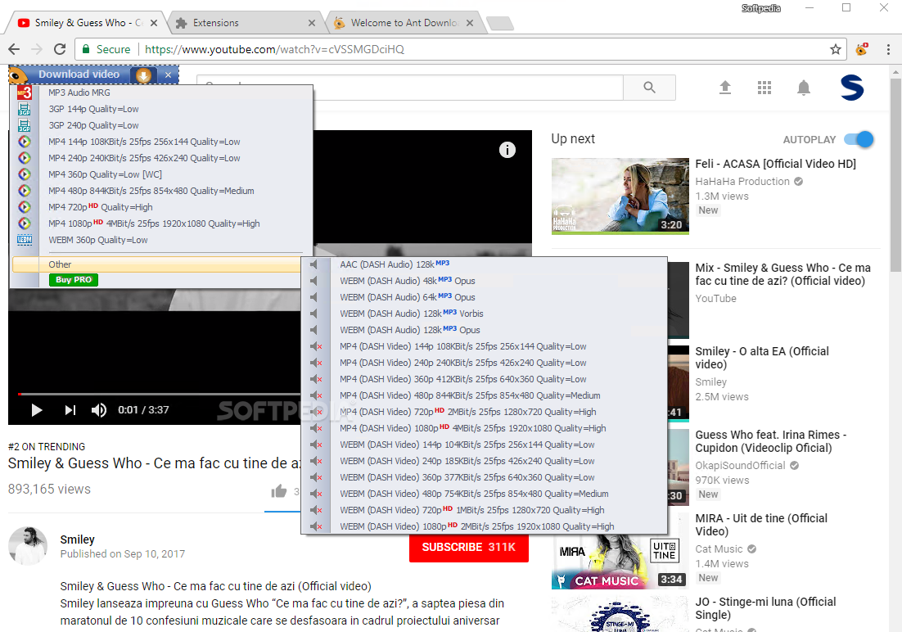
Task: Click the page vertical scrollbar
Action: click(895, 174)
